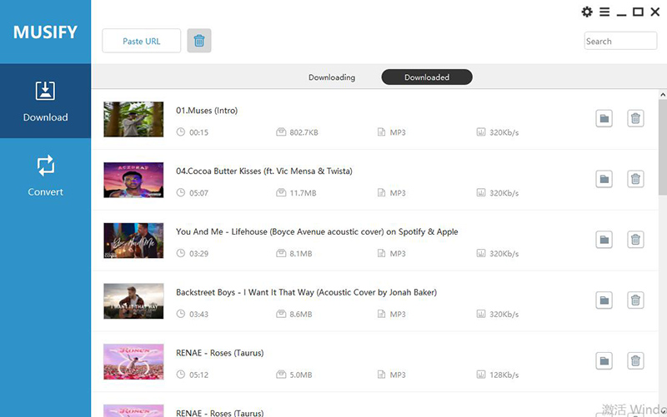This screenshot has width=667, height=417.
Task: Click the You And Me thumbnail
Action: (x=133, y=241)
